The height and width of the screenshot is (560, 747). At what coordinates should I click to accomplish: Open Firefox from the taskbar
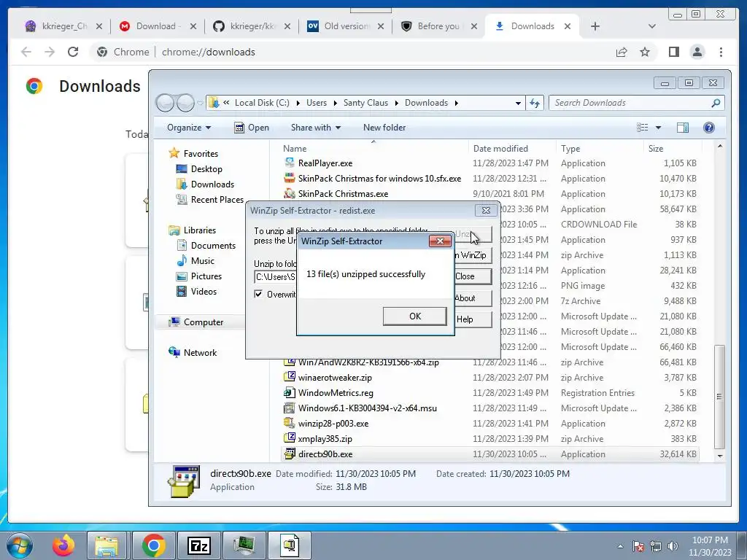point(63,545)
